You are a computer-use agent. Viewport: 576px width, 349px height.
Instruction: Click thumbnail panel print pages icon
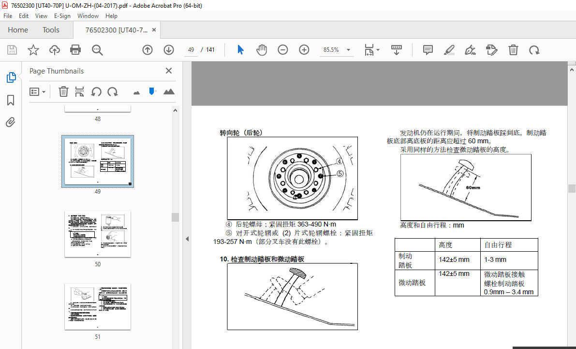(x=79, y=91)
